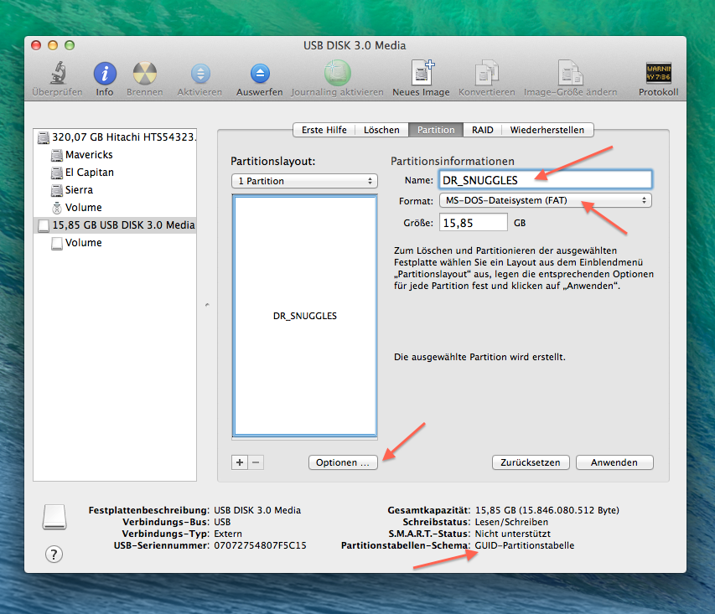Click the USB serial number 07072754807F5C15

pos(261,545)
